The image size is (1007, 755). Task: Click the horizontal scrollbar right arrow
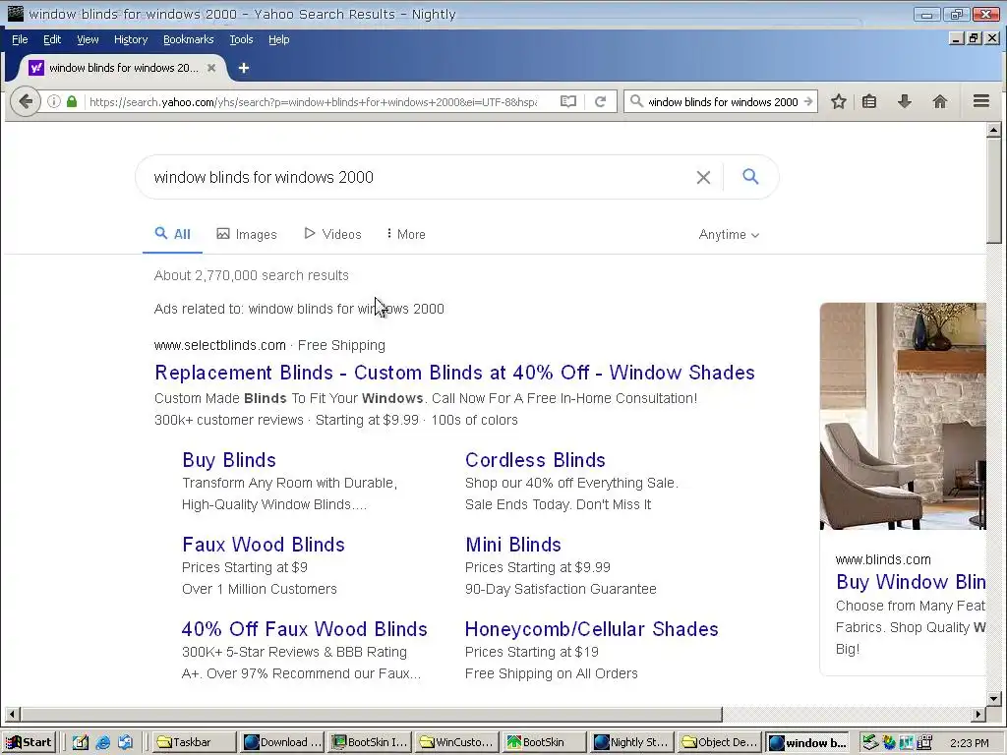(x=978, y=714)
